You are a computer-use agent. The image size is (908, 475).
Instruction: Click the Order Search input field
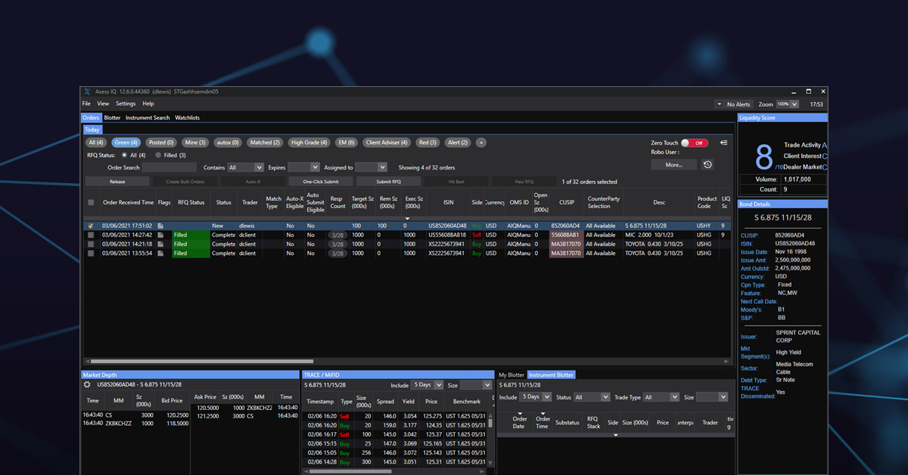(x=169, y=168)
